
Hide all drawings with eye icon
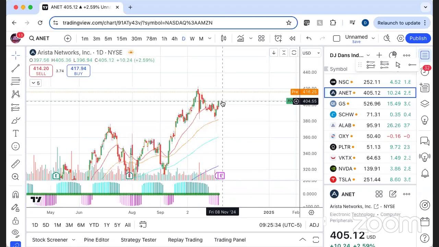[15, 233]
